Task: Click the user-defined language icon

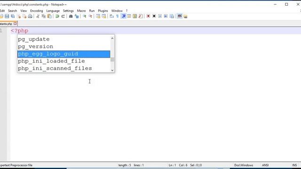Action: (129, 16)
